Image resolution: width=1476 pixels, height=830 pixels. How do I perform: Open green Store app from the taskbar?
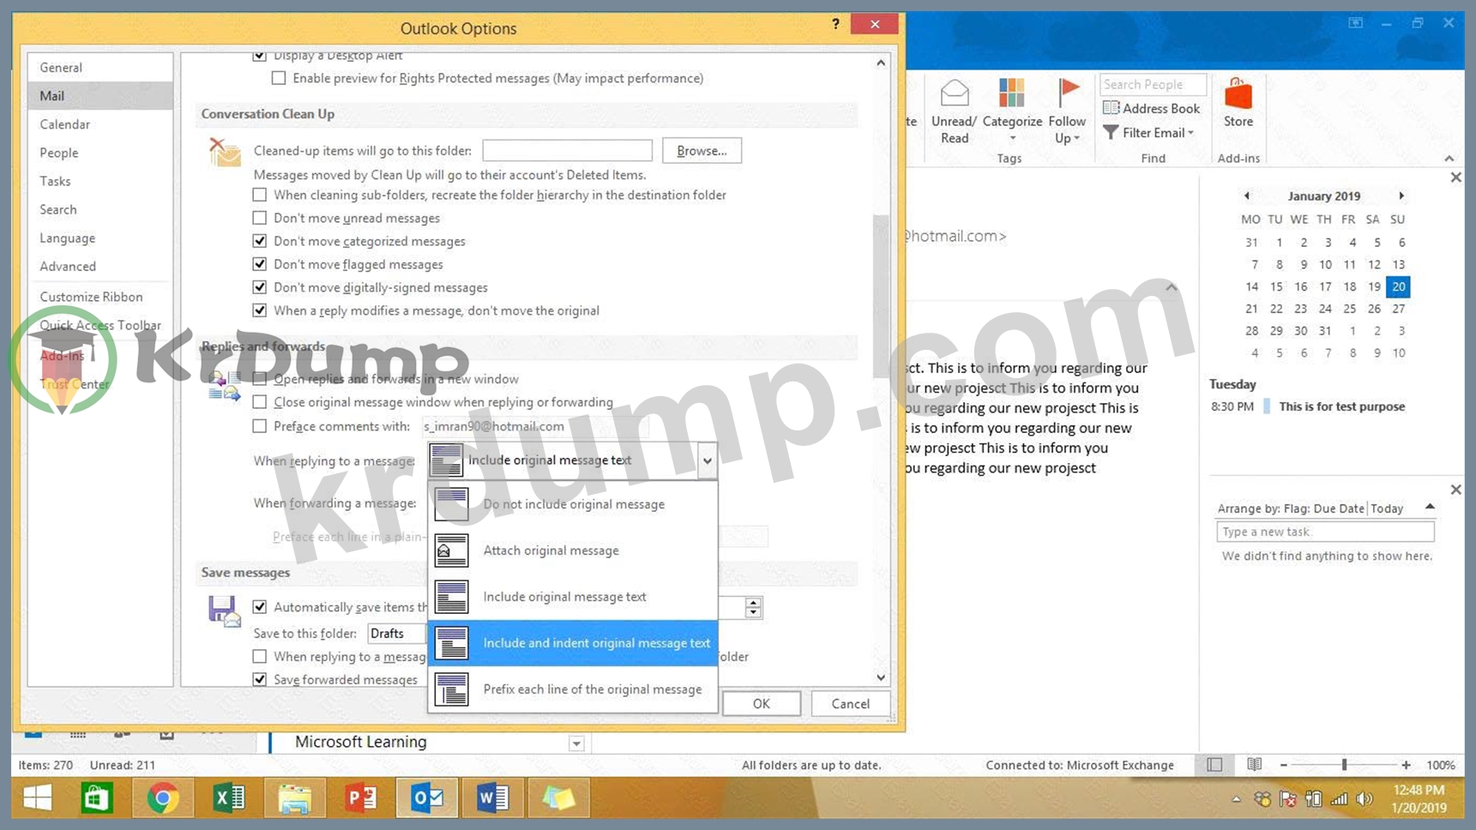coord(97,798)
